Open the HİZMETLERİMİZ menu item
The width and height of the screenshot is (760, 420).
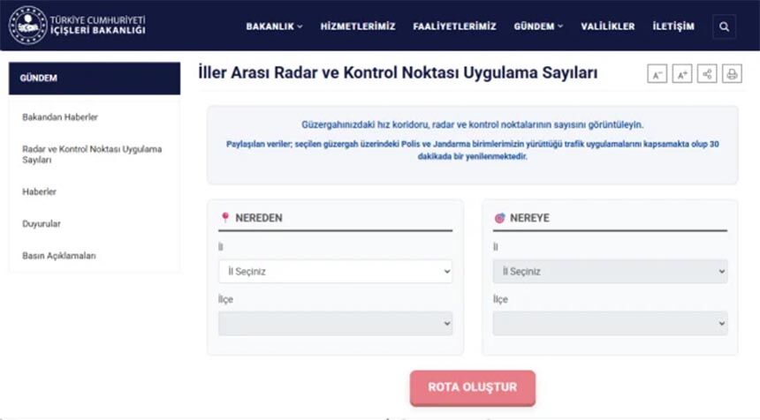point(358,26)
